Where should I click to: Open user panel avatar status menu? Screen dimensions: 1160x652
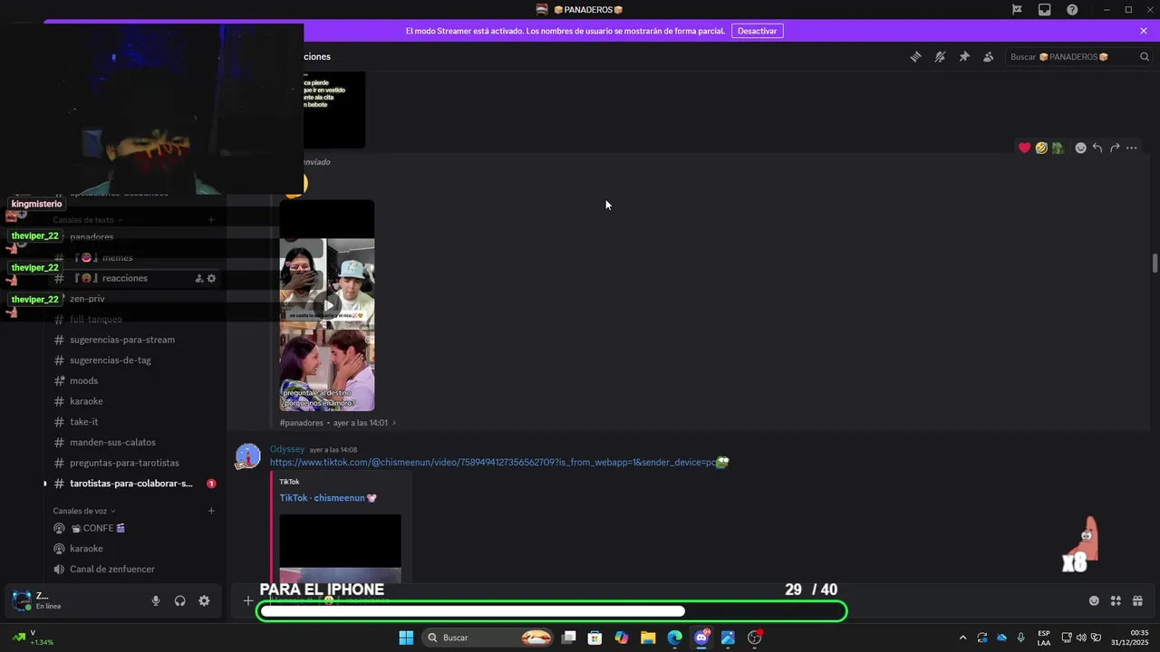[x=22, y=600]
